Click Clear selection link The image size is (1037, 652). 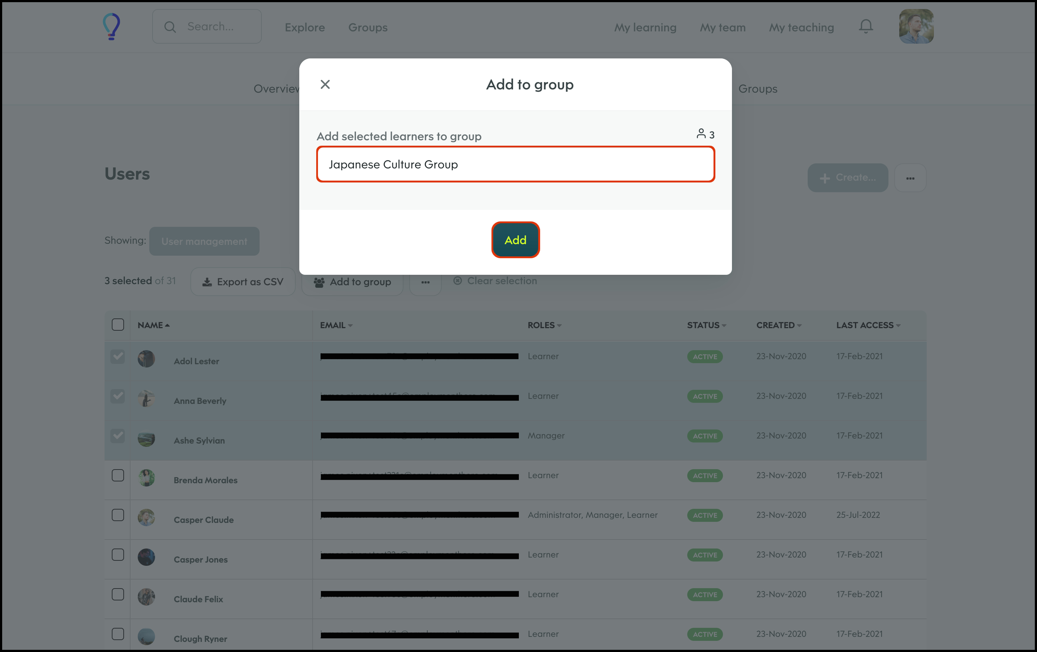495,281
